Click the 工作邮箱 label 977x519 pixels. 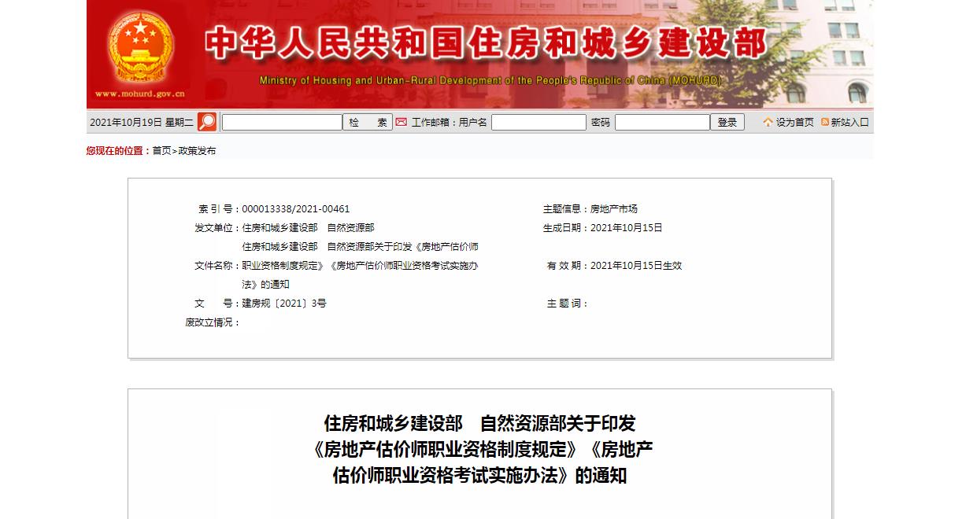pos(434,123)
